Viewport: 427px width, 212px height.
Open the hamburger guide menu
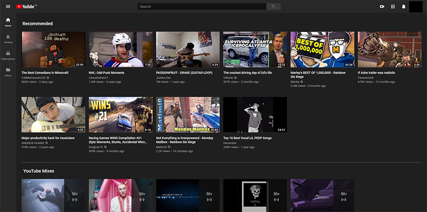pyautogui.click(x=8, y=6)
